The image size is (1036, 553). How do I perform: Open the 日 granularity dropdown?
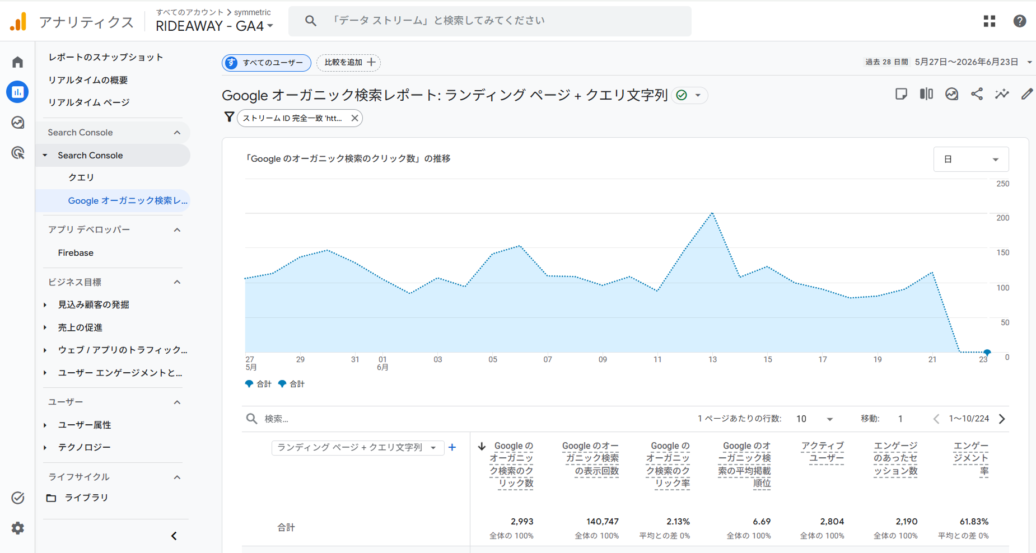click(971, 159)
